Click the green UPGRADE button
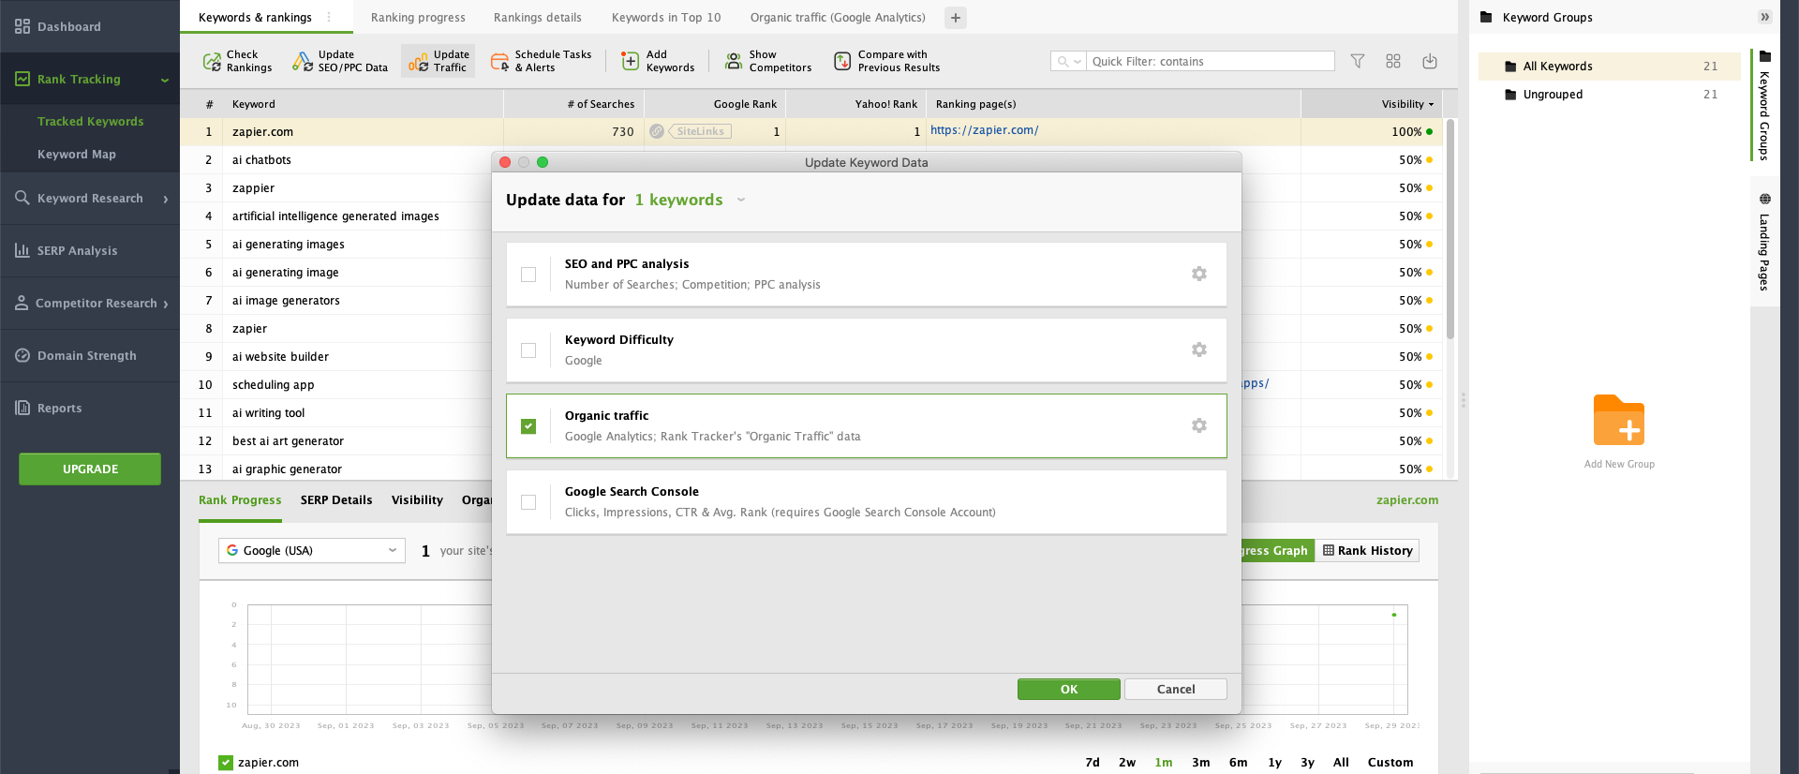Viewport: 1799px width, 774px height. (x=90, y=469)
